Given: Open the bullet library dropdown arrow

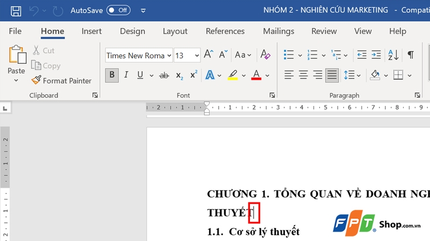Looking at the screenshot, I should 300,56.
